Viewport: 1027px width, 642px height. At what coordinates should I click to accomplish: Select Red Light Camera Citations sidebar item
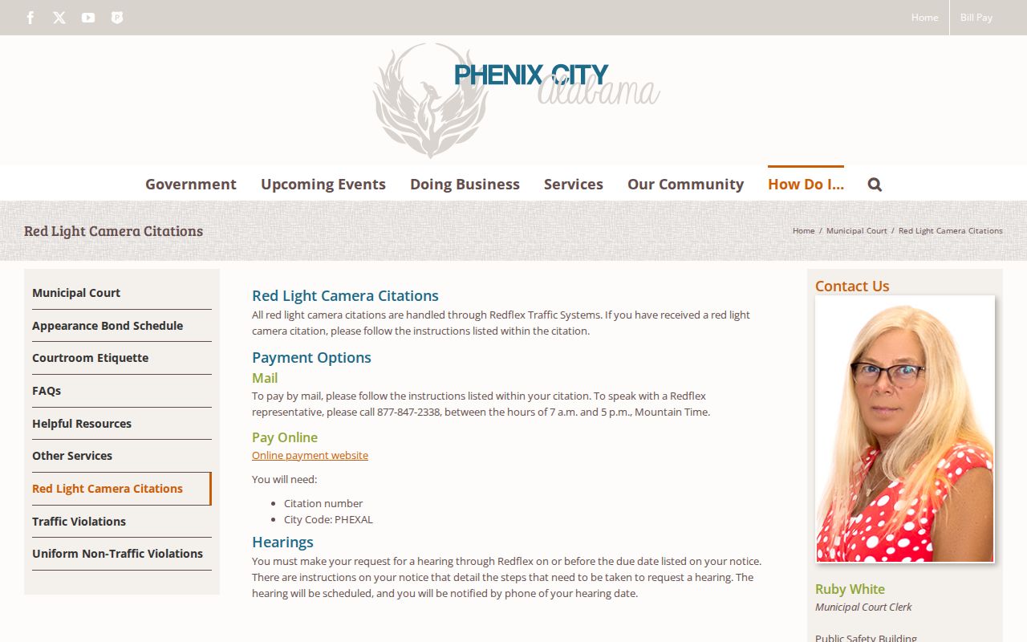(x=122, y=489)
